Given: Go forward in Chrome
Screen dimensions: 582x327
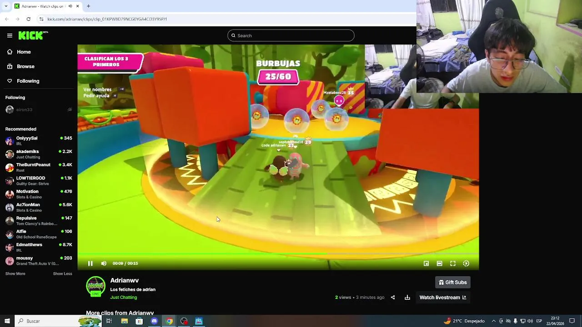Looking at the screenshot, I should pos(17,19).
